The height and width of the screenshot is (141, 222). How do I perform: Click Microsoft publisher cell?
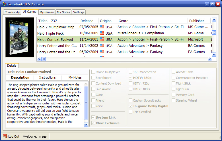point(196,39)
